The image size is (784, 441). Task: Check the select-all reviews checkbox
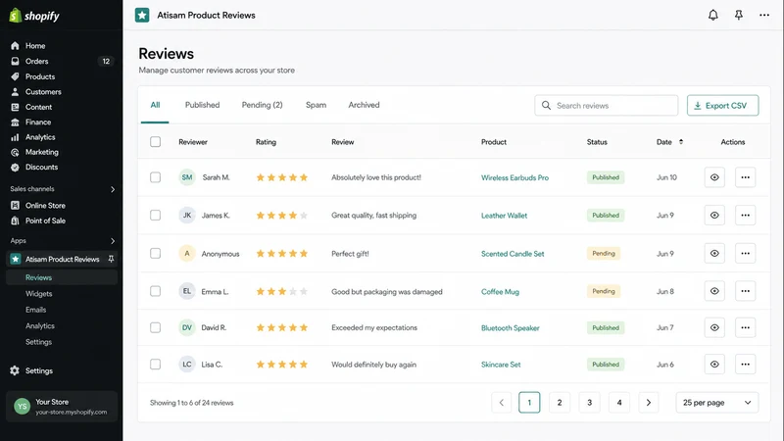[x=156, y=141]
